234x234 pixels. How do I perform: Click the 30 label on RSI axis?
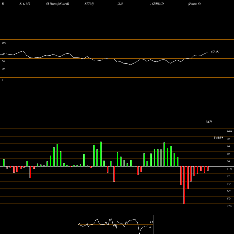click(3, 69)
